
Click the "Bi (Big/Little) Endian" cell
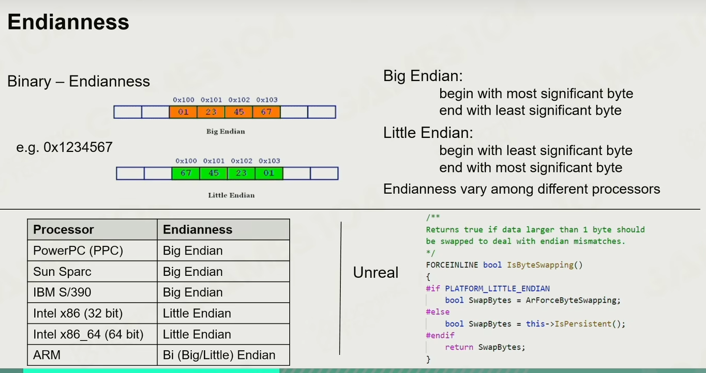coord(223,355)
